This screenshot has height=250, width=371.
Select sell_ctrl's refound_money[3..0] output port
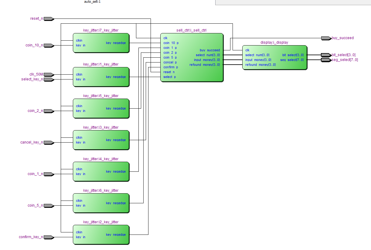click(205, 65)
